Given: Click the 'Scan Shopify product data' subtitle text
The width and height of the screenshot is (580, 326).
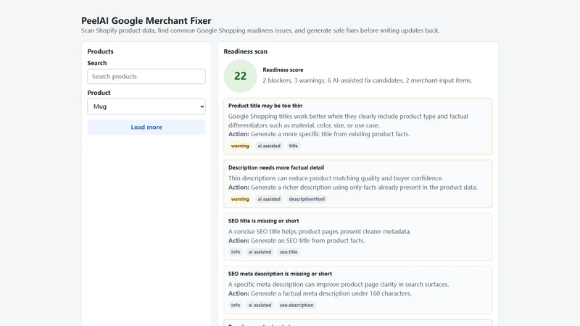Looking at the screenshot, I should click(260, 30).
